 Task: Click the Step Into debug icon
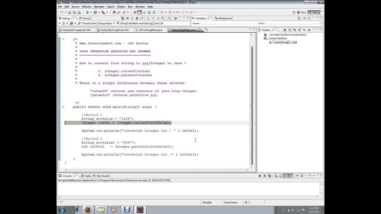click(148, 18)
